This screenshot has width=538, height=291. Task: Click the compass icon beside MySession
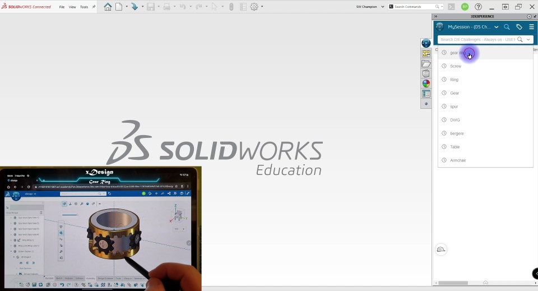(439, 27)
